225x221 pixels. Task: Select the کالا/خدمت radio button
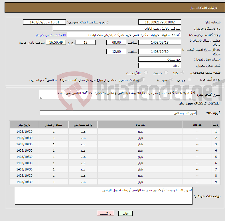tap(146, 73)
